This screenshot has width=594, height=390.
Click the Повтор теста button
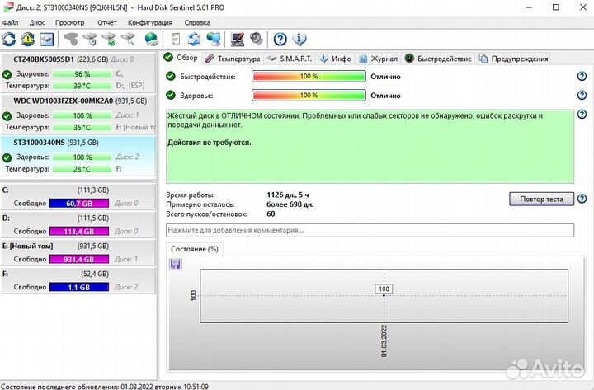pyautogui.click(x=541, y=199)
